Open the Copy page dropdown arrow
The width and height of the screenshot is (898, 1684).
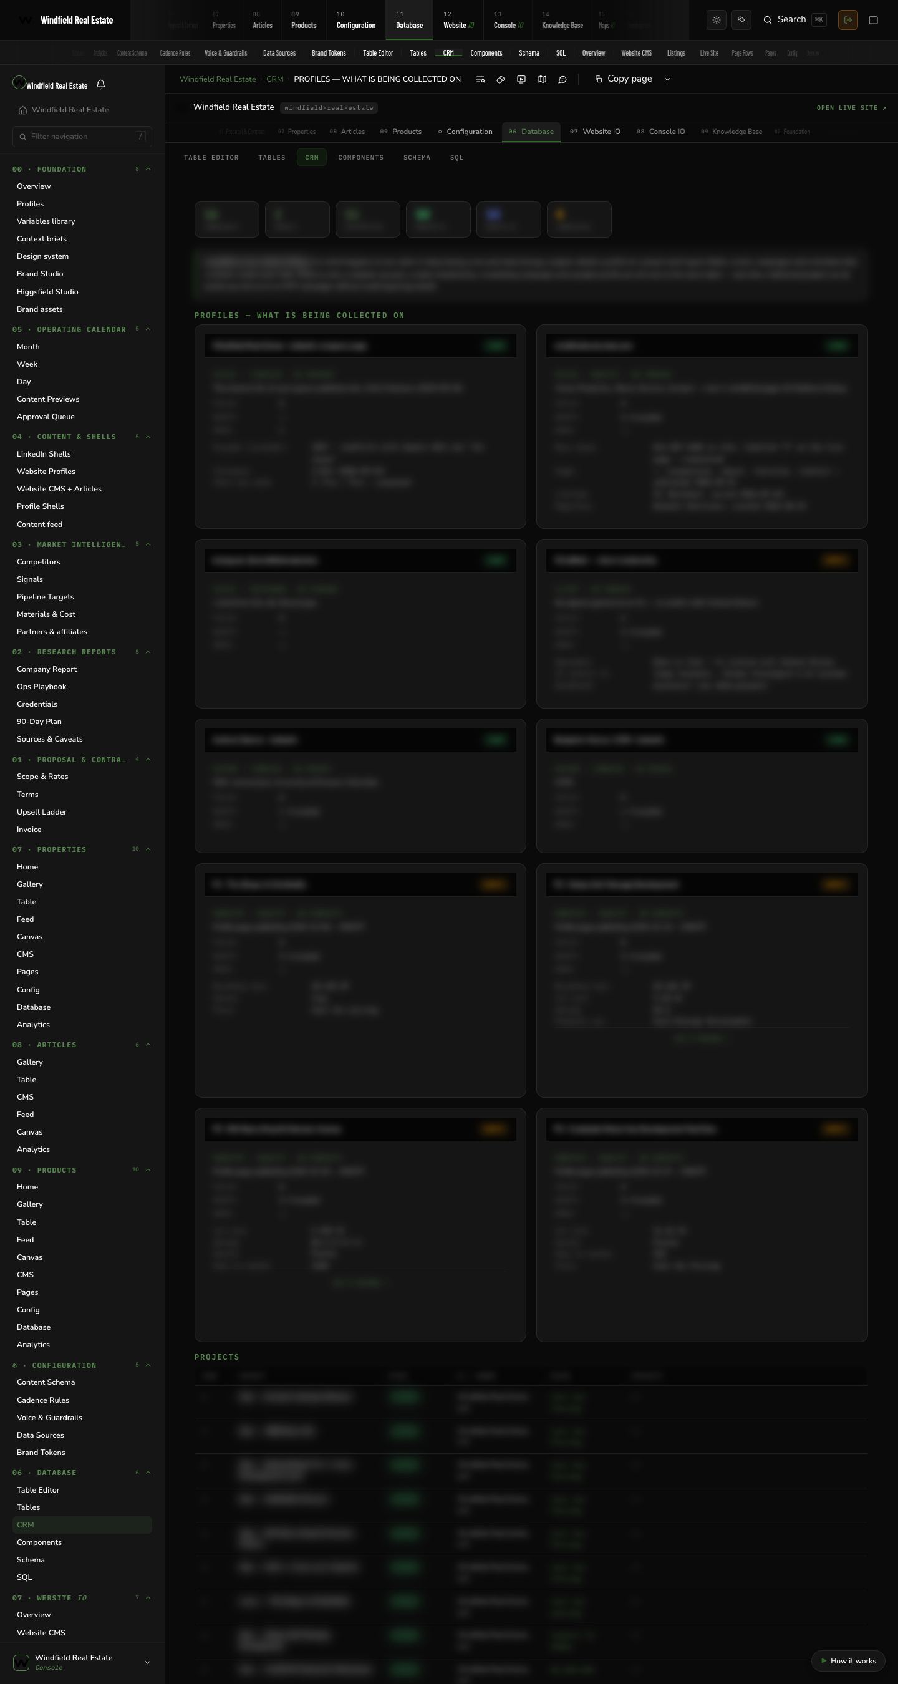click(x=667, y=79)
